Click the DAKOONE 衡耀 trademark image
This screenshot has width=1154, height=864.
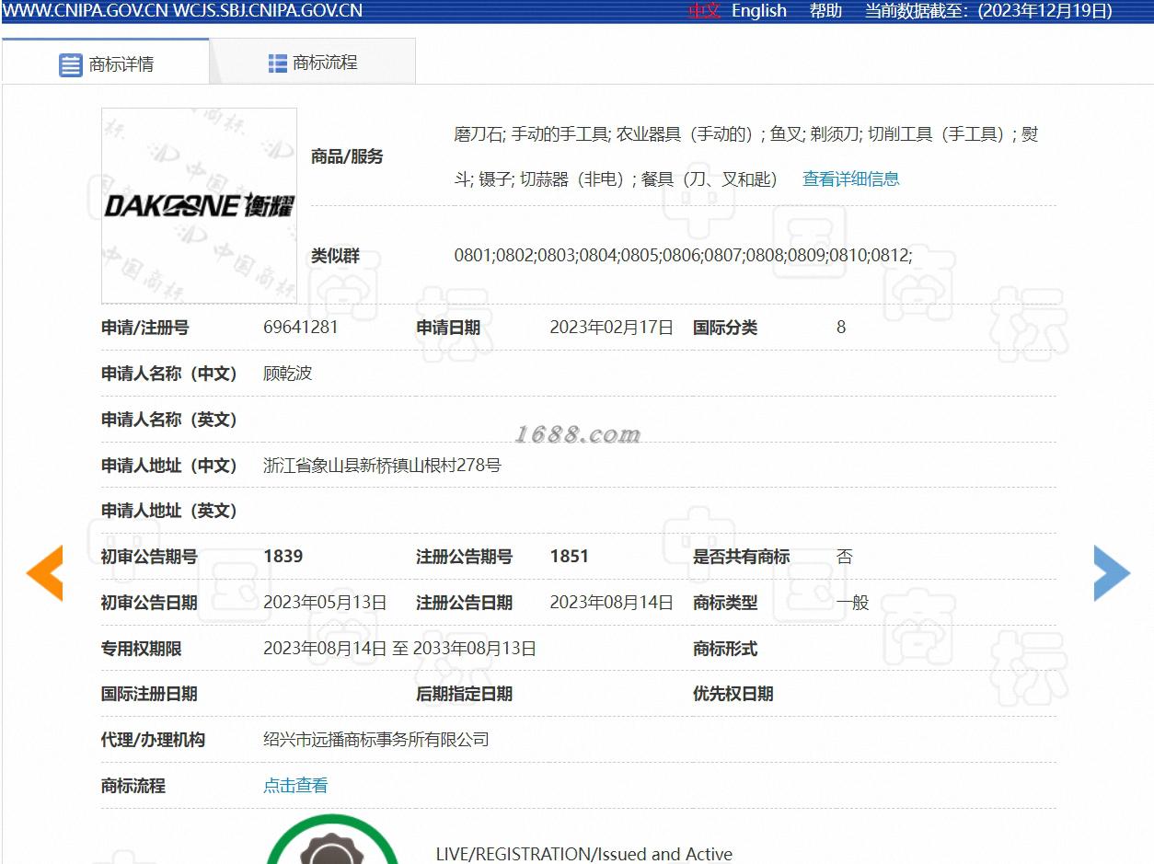click(x=199, y=205)
